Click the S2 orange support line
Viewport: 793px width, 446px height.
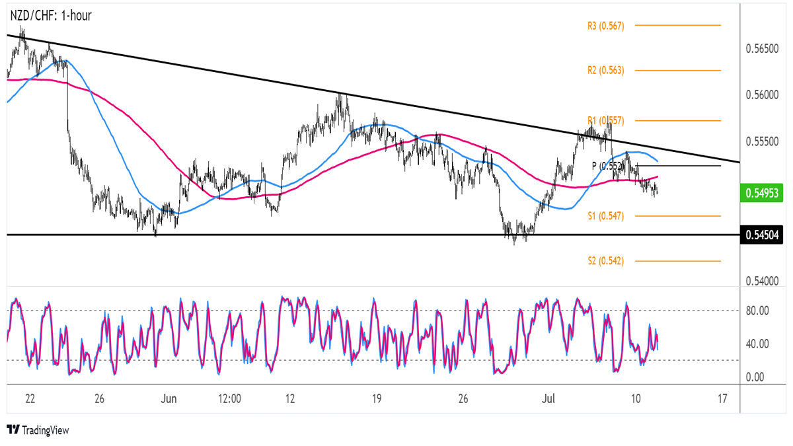678,261
